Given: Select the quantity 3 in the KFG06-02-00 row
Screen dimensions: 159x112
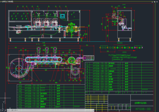Looking at the screenshot, I should pos(120,87).
